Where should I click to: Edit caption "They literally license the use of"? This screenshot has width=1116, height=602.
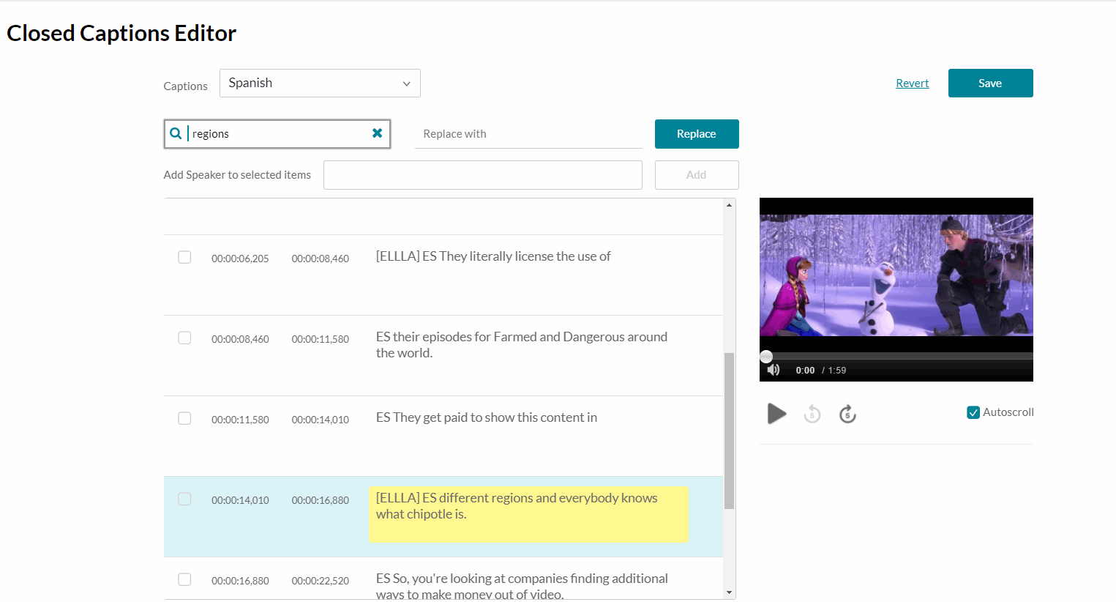(x=493, y=256)
